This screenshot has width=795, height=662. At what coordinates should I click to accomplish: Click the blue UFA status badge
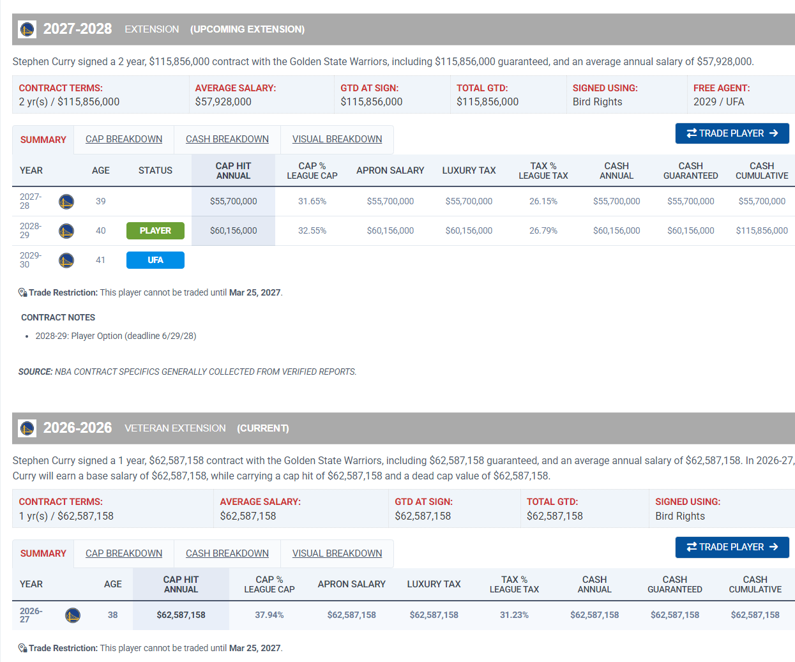click(x=155, y=260)
